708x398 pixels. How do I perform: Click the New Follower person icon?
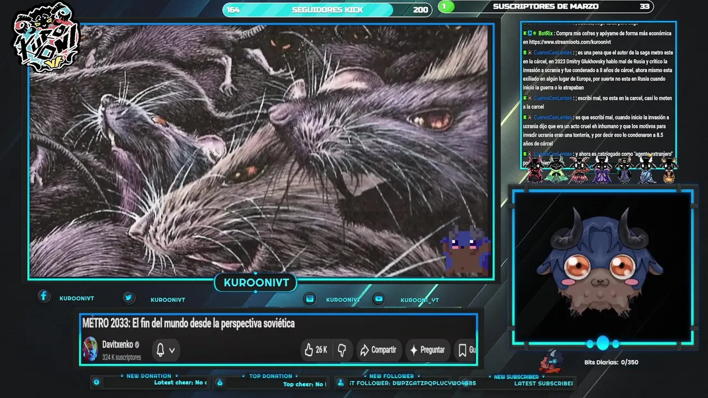click(341, 382)
